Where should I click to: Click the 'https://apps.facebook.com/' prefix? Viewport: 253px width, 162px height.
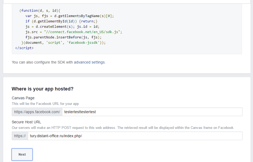pos(37,112)
